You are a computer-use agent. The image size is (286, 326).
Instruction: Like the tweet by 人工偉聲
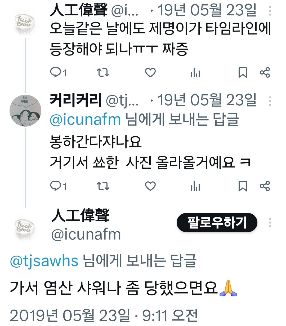click(150, 73)
